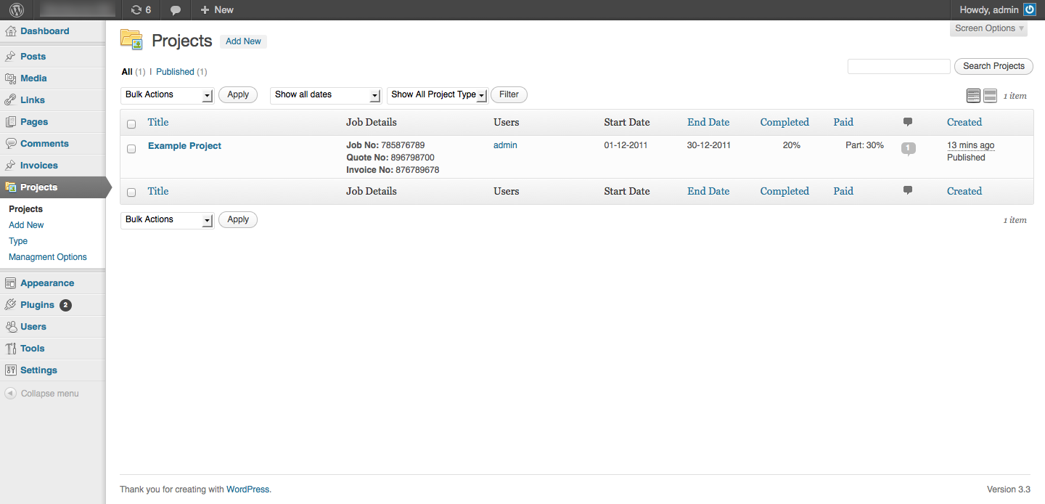Click the comments bubble in admin bar

(x=176, y=10)
